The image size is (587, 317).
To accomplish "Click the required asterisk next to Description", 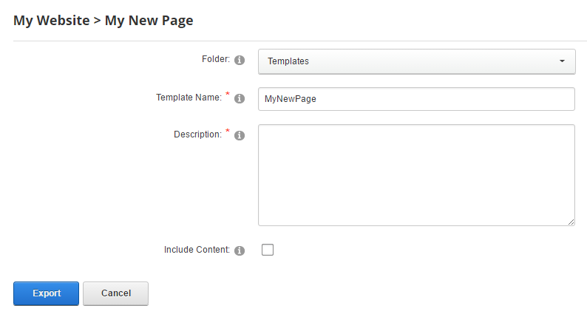I will coord(228,132).
